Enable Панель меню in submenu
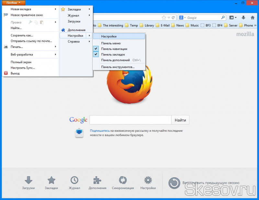This screenshot has width=259, height=200. pos(111,43)
